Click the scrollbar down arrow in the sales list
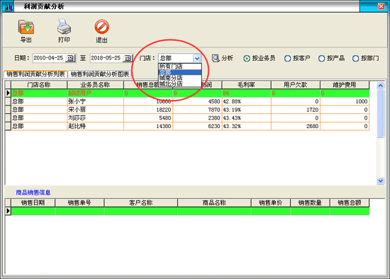Screen dimensions: 390x279 380,181
